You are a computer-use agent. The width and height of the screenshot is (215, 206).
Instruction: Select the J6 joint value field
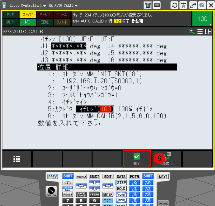click(x=135, y=60)
